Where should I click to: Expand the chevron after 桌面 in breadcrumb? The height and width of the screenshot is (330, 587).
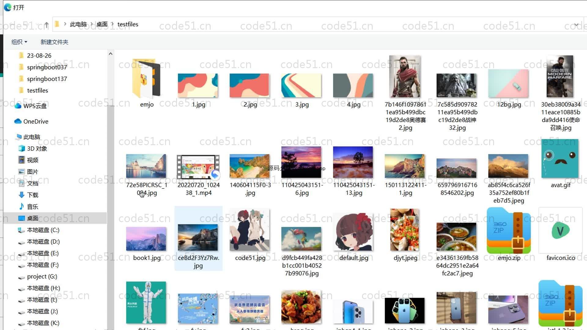[x=113, y=24]
